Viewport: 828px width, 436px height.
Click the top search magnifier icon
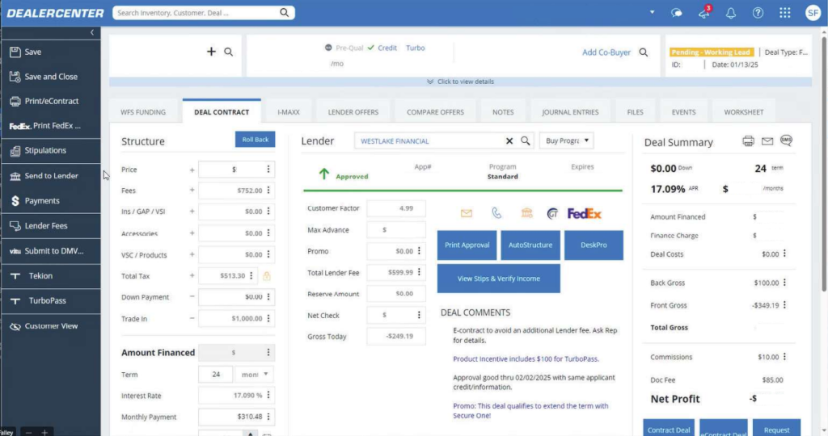[x=284, y=13]
